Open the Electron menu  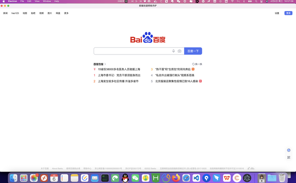(x=13, y=1)
